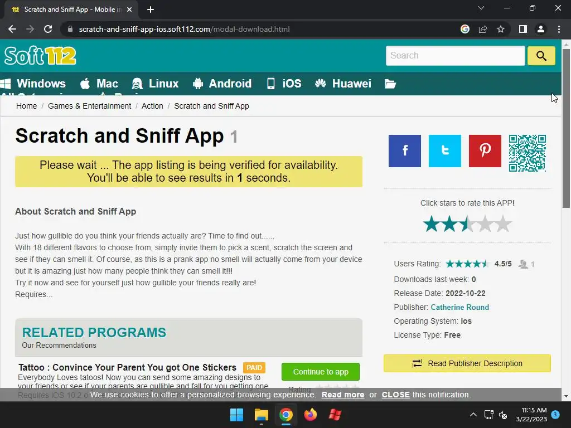Click green Continue to app button
The image size is (571, 428).
(x=321, y=372)
